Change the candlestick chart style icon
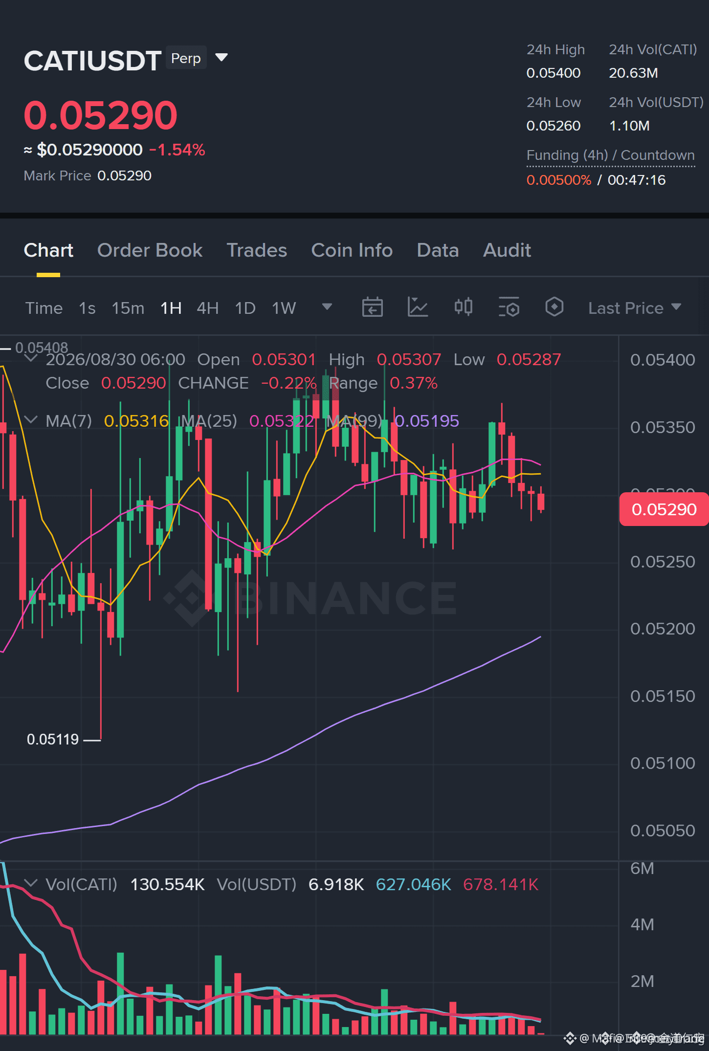Image resolution: width=709 pixels, height=1051 pixels. (x=463, y=307)
